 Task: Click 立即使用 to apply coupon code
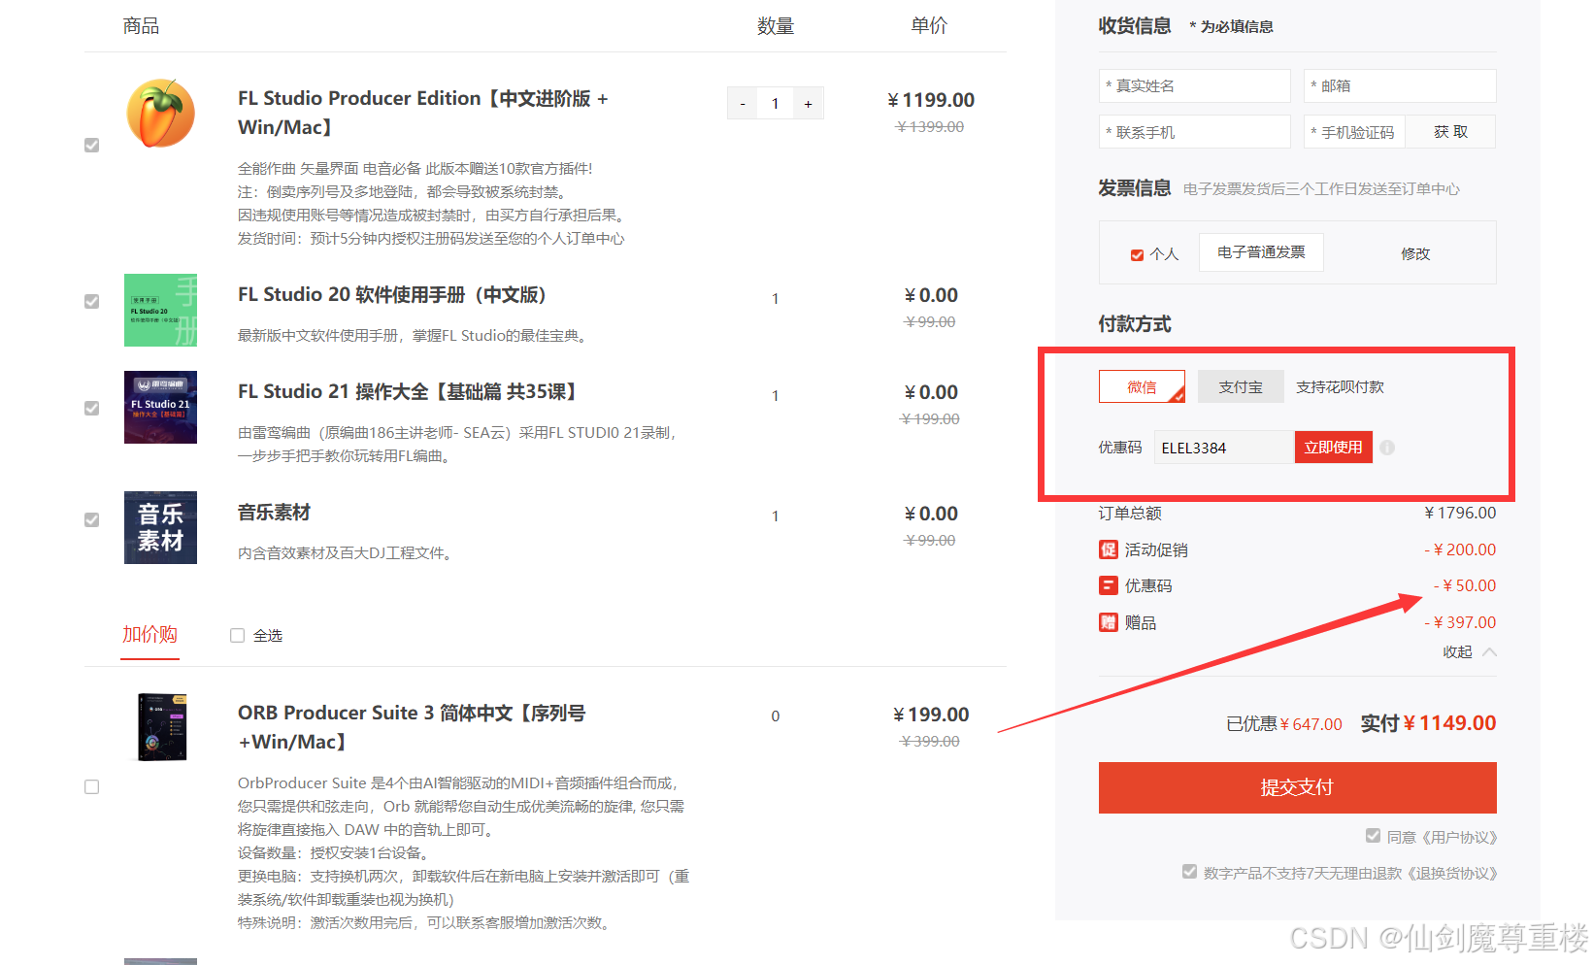1333,448
